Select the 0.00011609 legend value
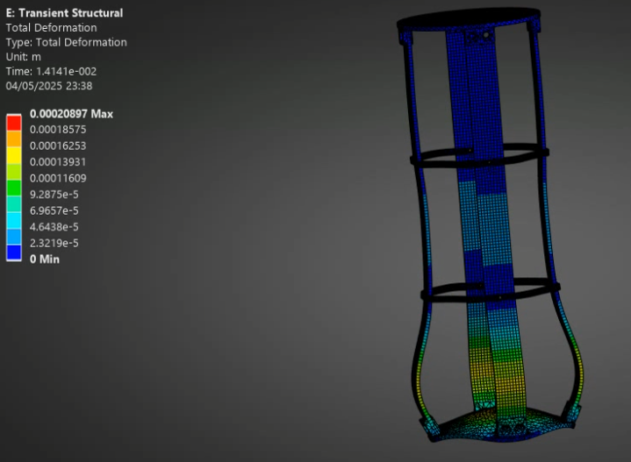This screenshot has width=631, height=462. [58, 178]
